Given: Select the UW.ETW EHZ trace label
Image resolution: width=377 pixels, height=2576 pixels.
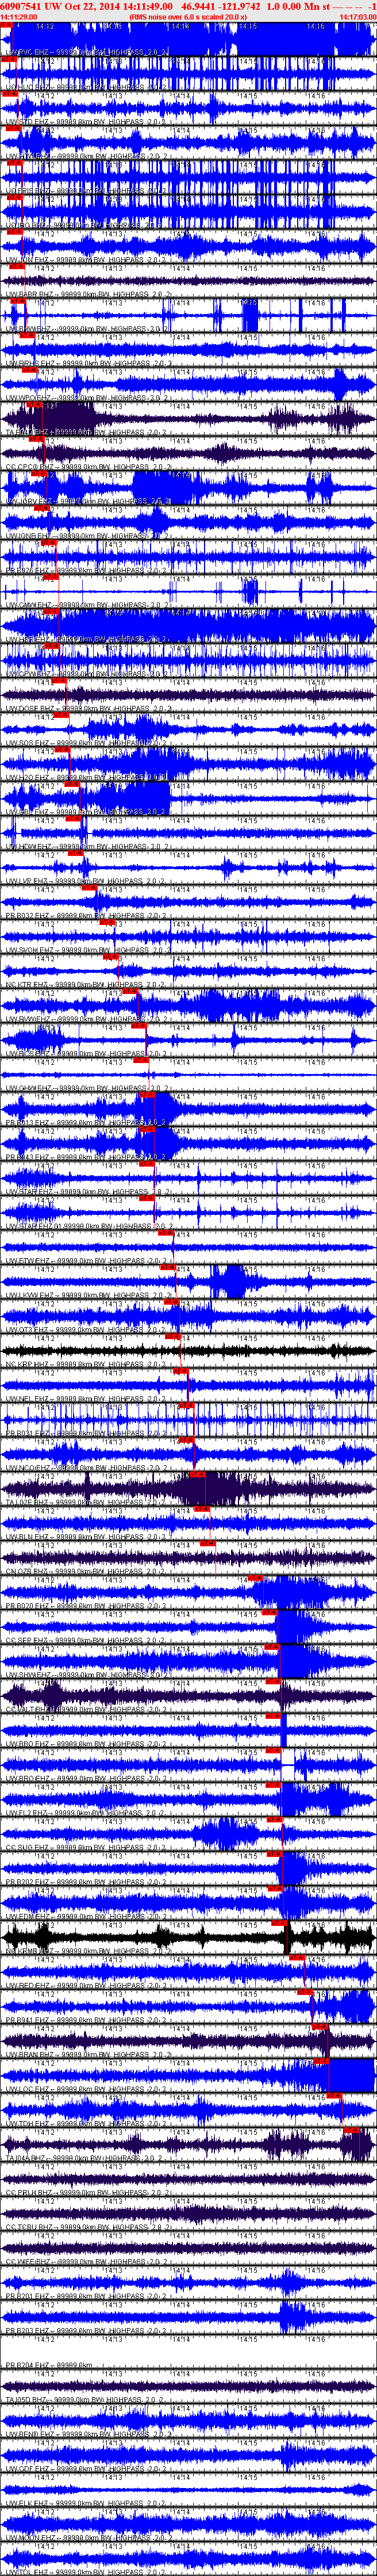Looking at the screenshot, I should [x=88, y=1259].
